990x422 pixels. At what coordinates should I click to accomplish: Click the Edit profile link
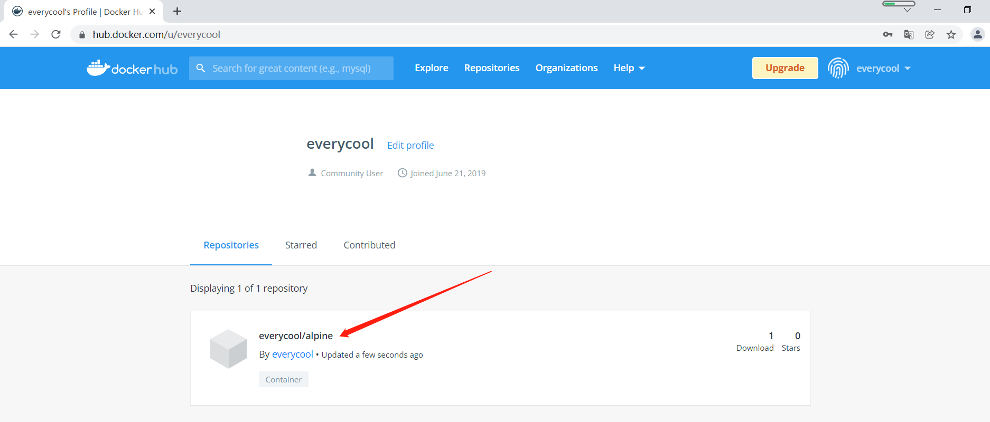coord(410,146)
